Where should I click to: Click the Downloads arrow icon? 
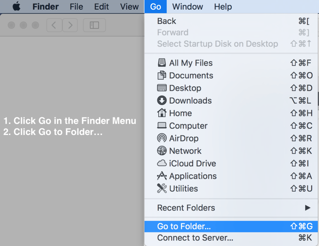[162, 100]
